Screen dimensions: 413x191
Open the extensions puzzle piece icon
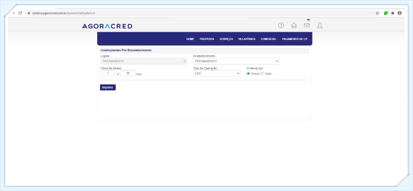pyautogui.click(x=393, y=13)
